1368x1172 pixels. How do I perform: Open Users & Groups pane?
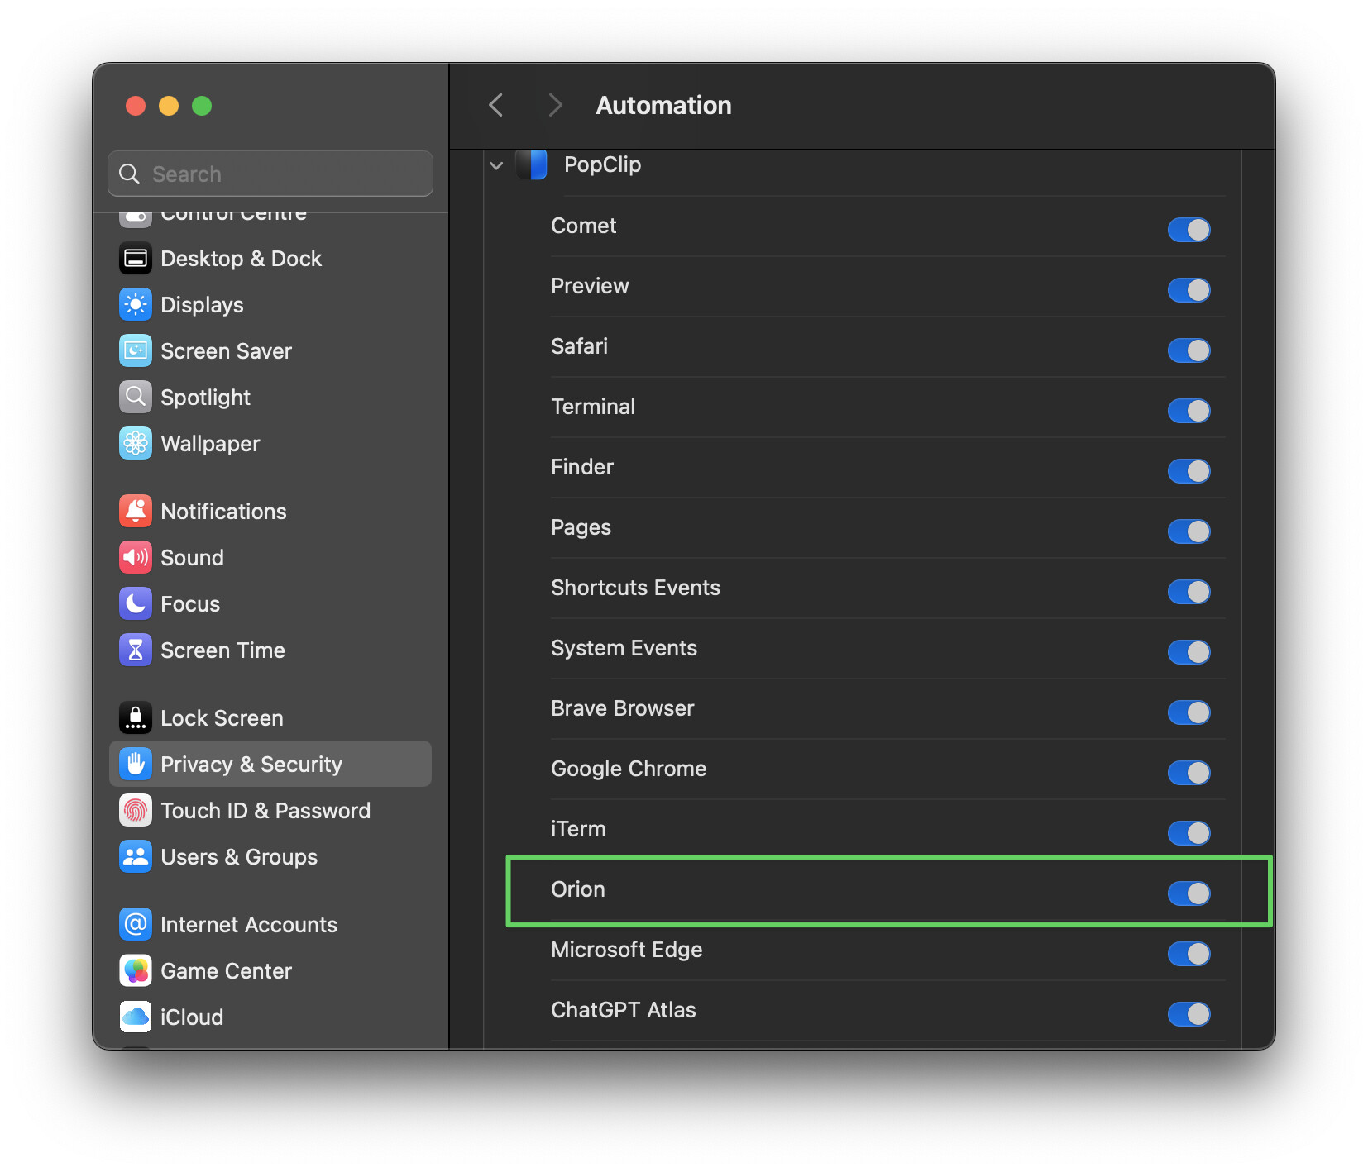point(238,857)
